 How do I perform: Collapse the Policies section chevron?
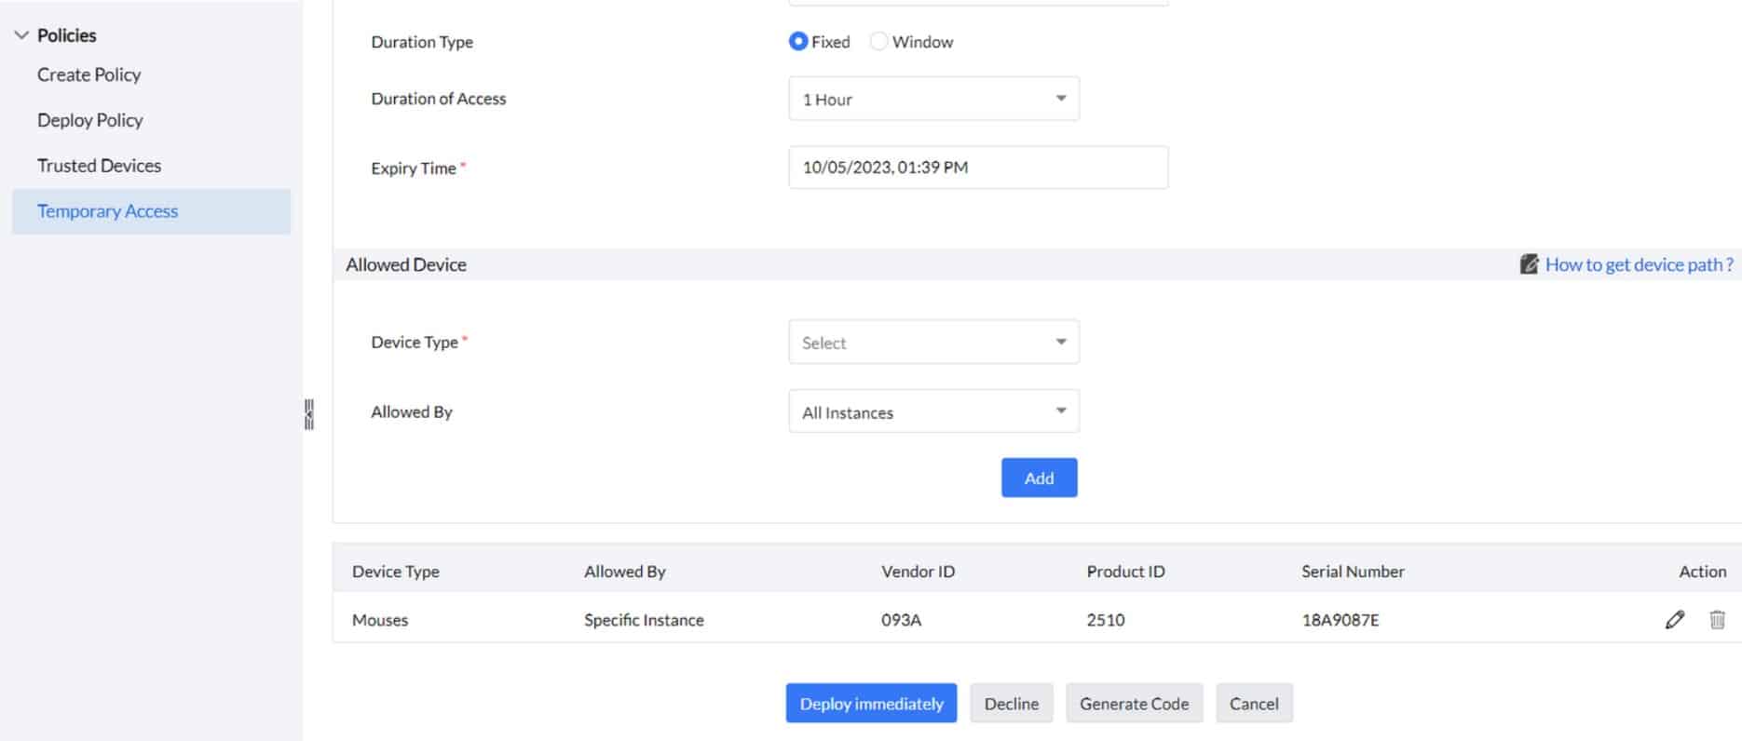pos(21,35)
